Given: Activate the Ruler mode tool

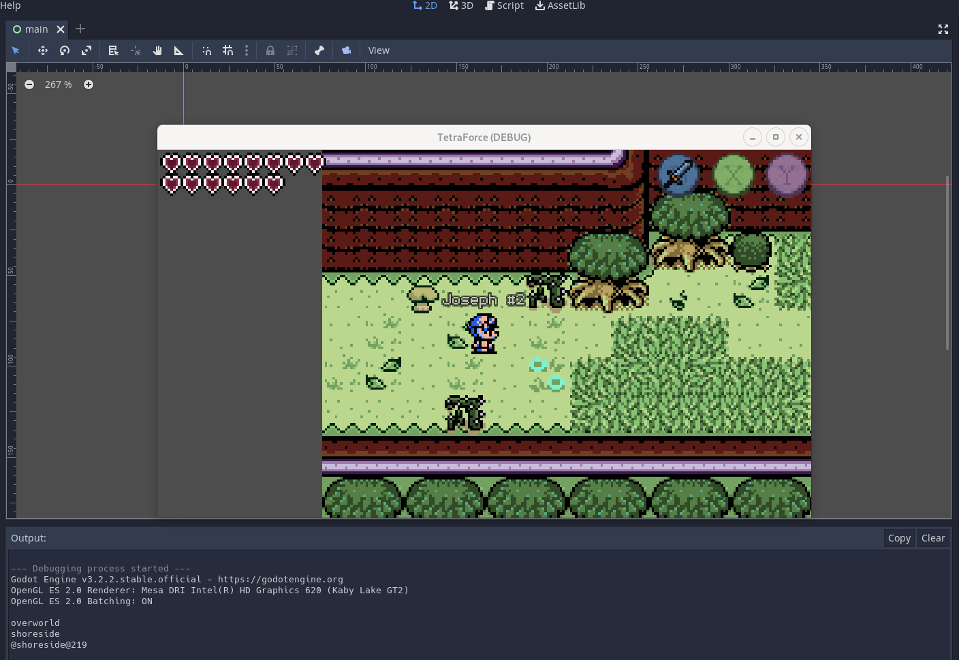Looking at the screenshot, I should pyautogui.click(x=179, y=50).
